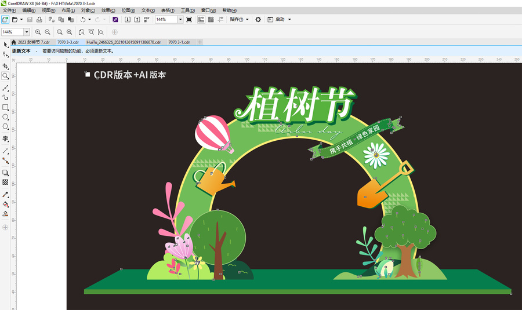Expand the 启动 launcher dropdown arrow
The image size is (522, 310).
[x=289, y=20]
